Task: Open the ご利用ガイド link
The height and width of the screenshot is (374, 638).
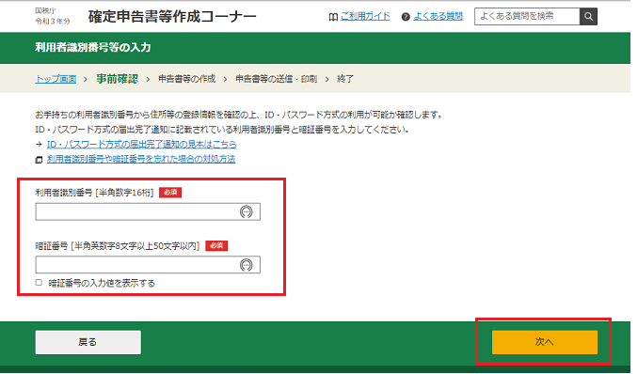Action: click(x=365, y=16)
